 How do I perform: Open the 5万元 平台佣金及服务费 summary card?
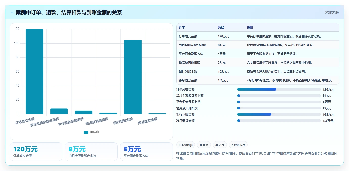coord(146,152)
